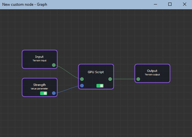
Task: Click the "Terrain input" subtitle label
Action: (39, 60)
